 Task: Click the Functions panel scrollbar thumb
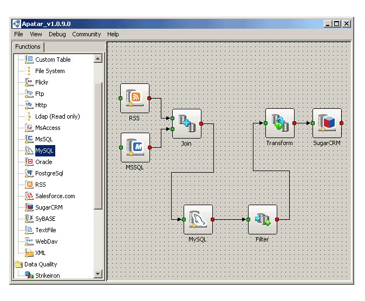(x=98, y=146)
